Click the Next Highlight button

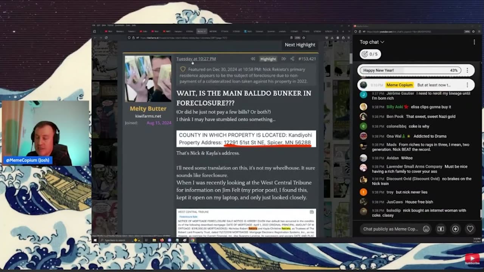300,45
